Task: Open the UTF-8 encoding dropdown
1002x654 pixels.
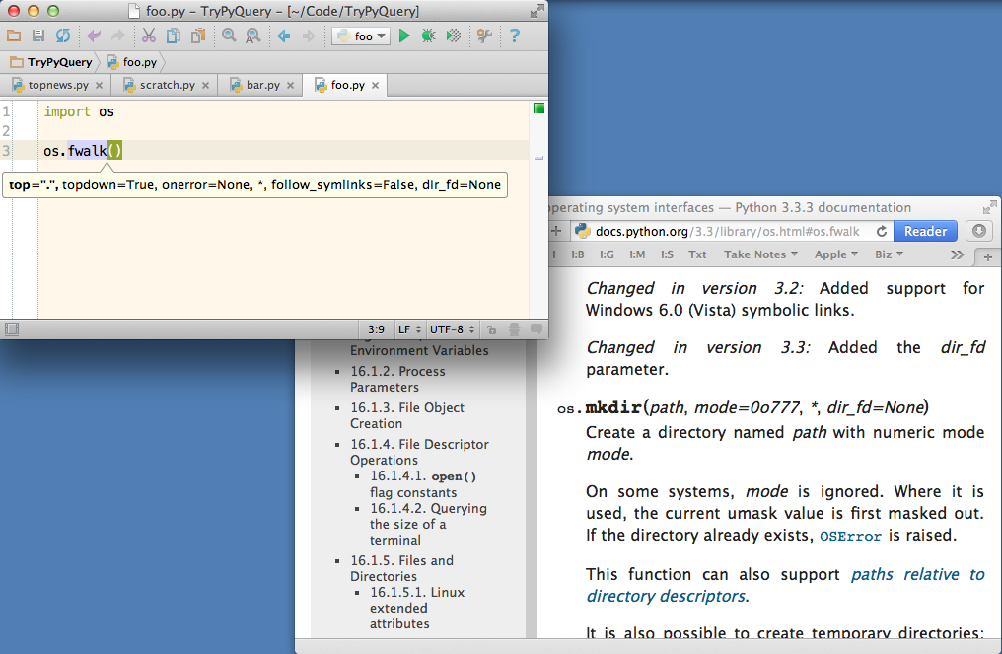Action: tap(453, 329)
